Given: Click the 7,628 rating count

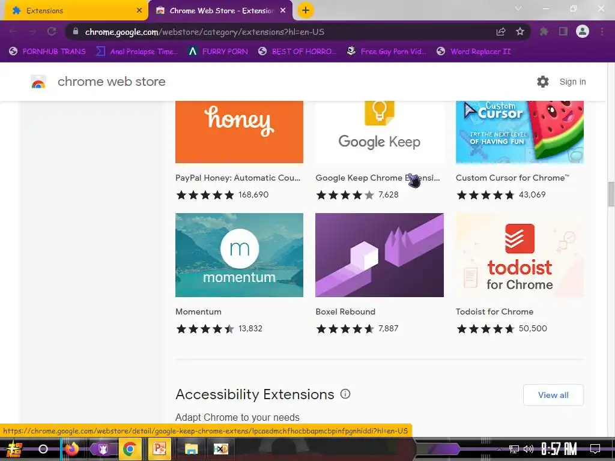Looking at the screenshot, I should click(389, 195).
